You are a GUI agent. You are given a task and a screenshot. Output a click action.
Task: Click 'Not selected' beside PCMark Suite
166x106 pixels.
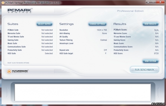click(47, 30)
